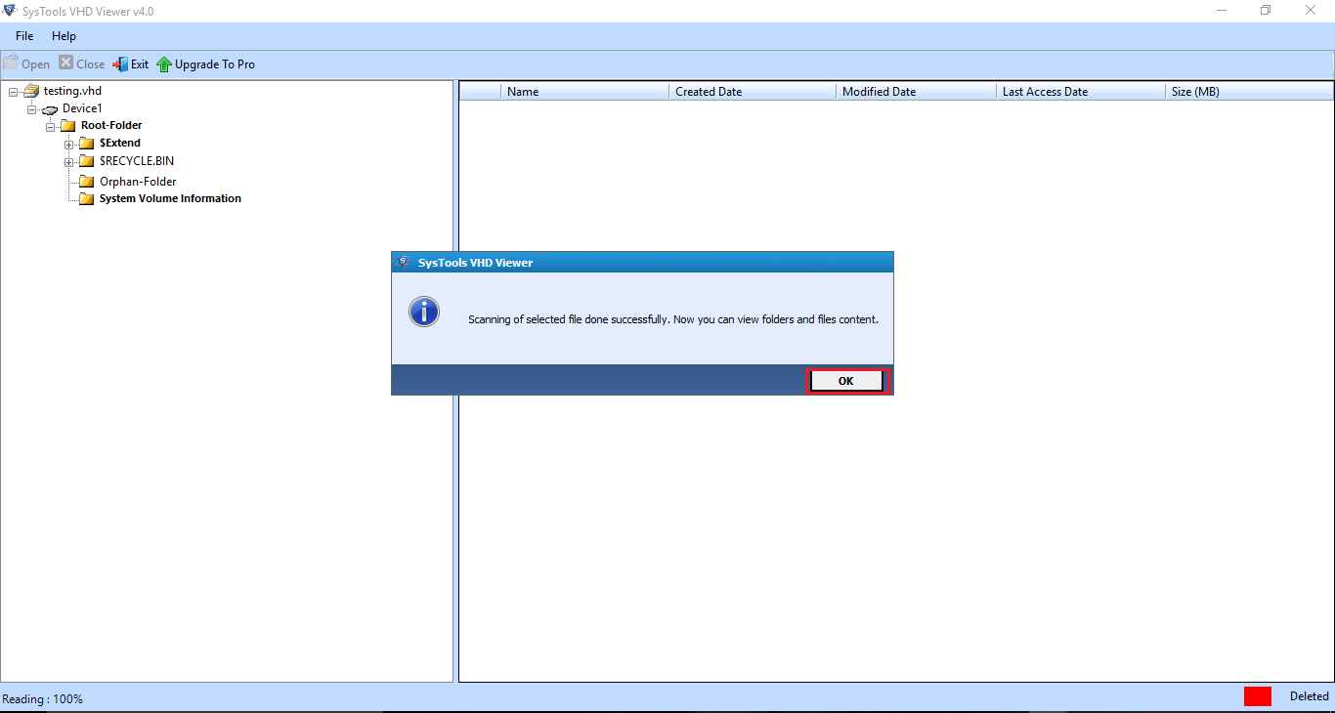
Task: Sort by Size (MB) column
Action: click(1249, 91)
